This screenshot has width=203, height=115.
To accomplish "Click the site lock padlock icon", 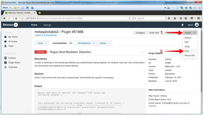I will pyautogui.click(x=16, y=18).
